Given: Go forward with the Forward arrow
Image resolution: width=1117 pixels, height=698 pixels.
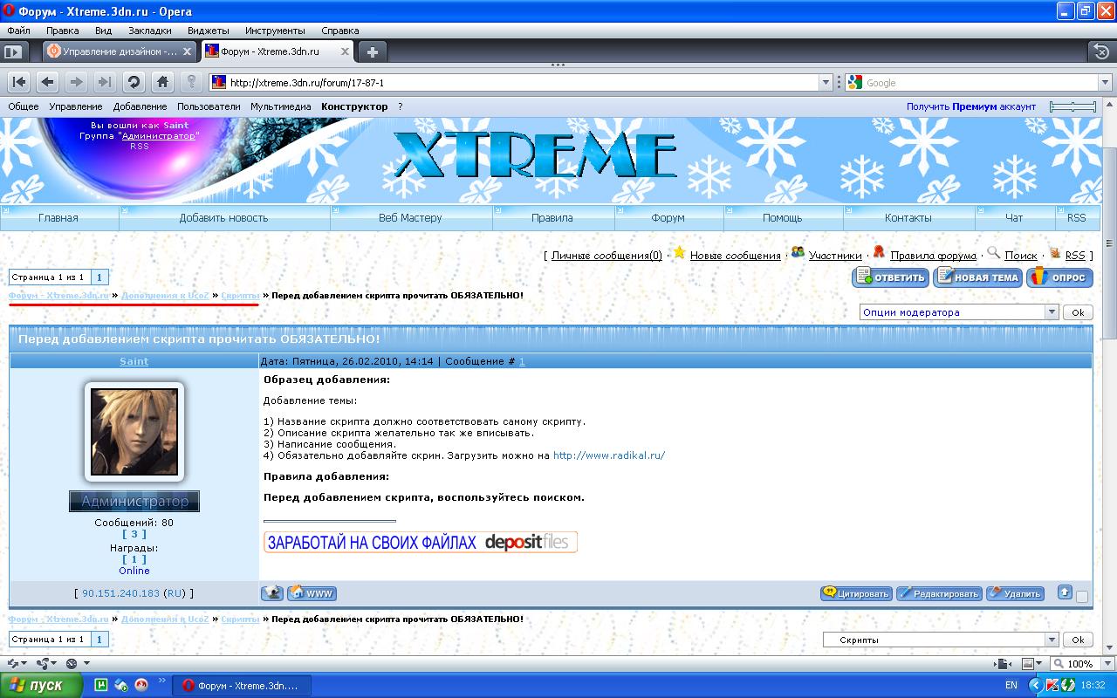Looking at the screenshot, I should click(x=76, y=82).
